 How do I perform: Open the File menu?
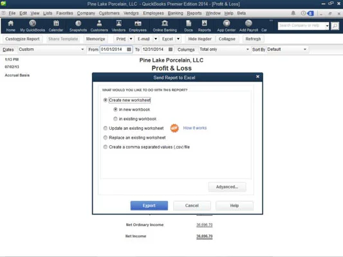pos(12,13)
